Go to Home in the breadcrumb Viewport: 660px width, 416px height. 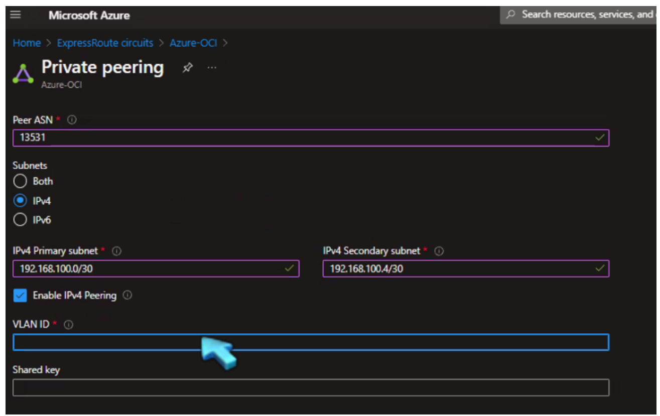[x=27, y=43]
